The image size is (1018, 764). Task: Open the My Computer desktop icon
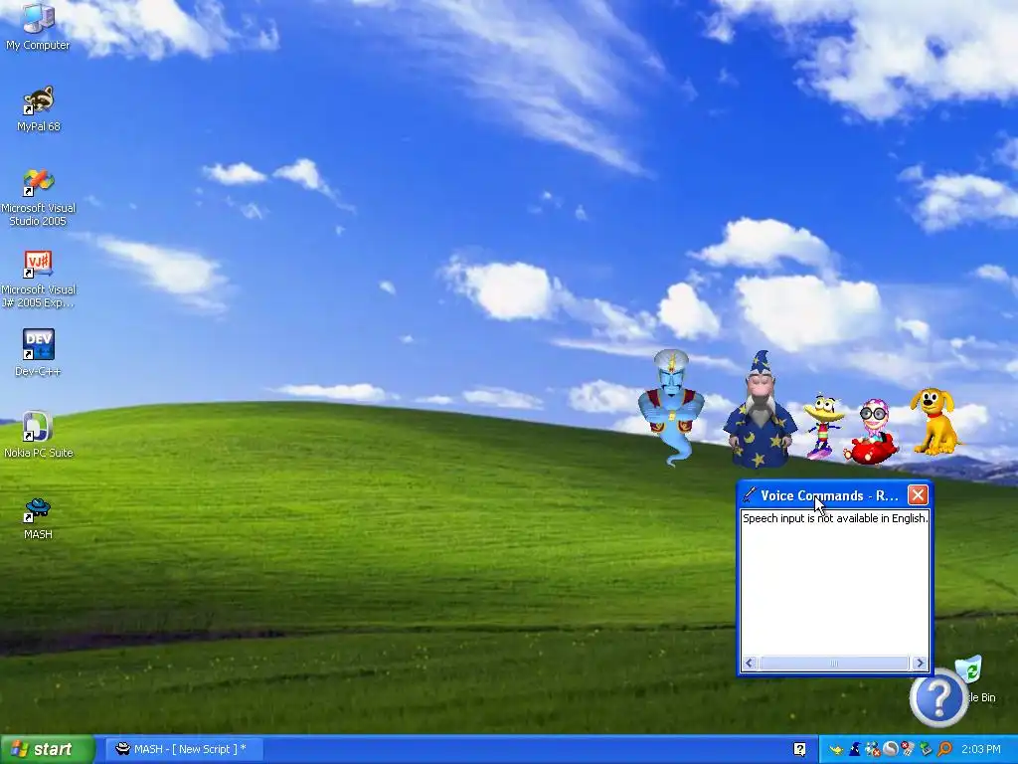point(38,27)
